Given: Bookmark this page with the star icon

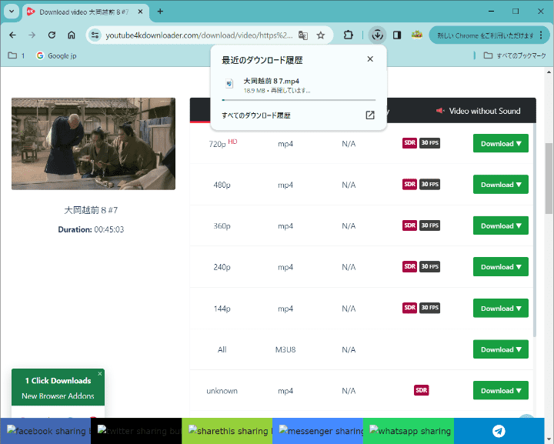Looking at the screenshot, I should point(320,35).
